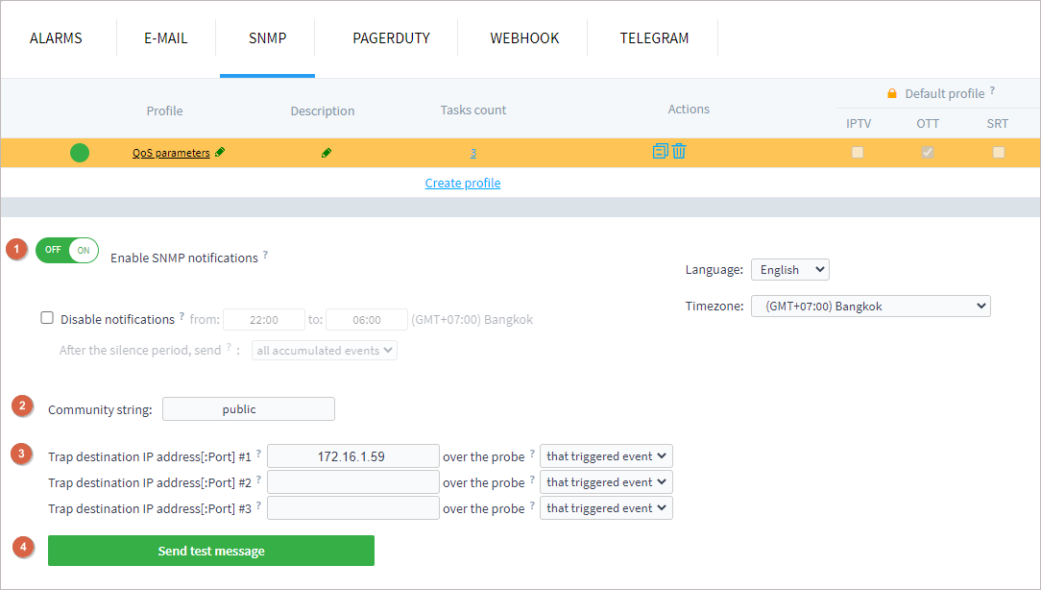Click the copy profile icon in Actions
Viewport: 1041px width, 590px height.
[x=660, y=151]
